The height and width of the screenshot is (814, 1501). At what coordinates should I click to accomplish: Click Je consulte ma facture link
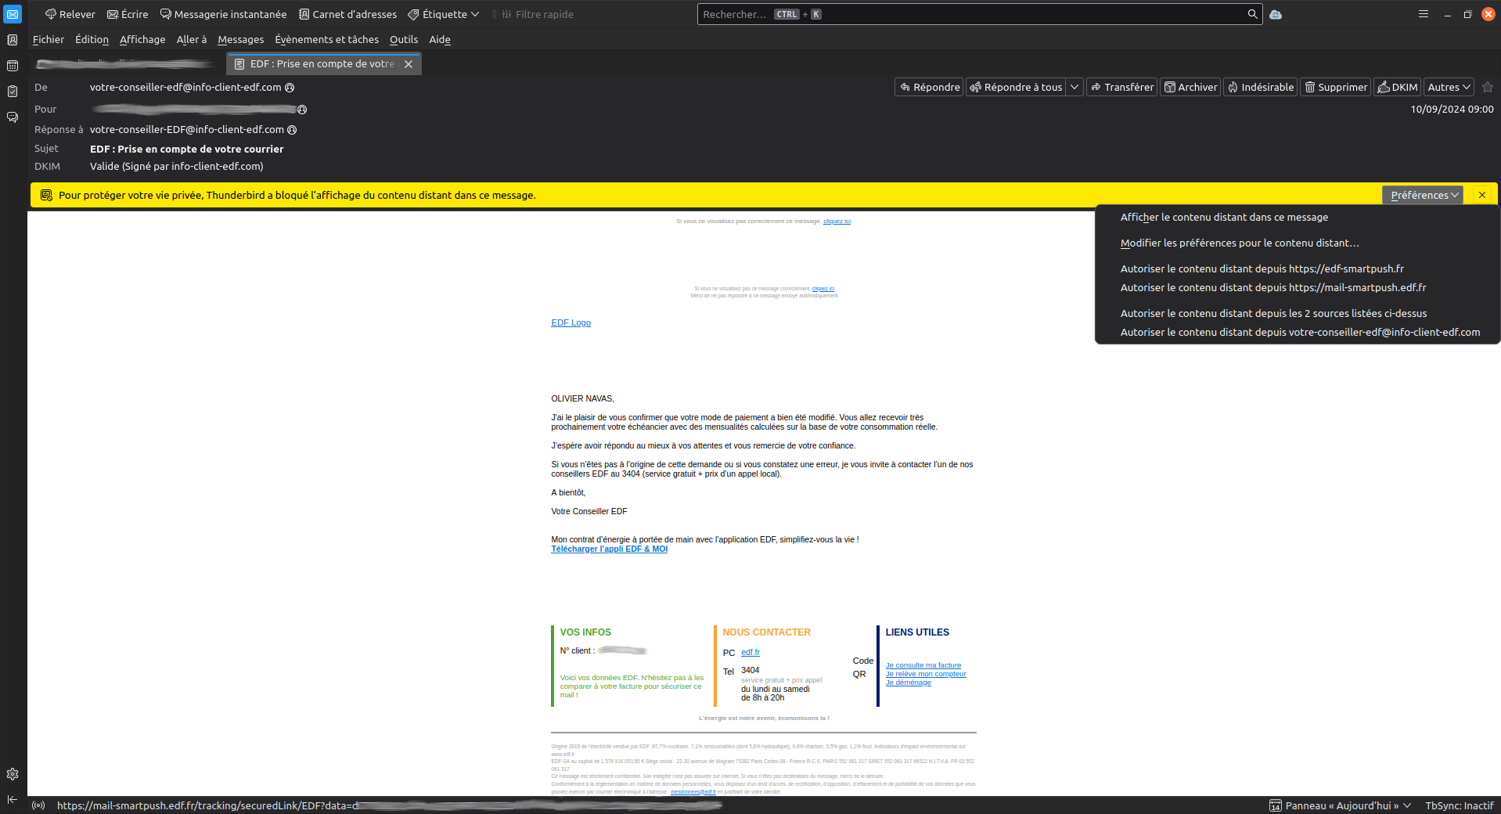[x=923, y=665]
